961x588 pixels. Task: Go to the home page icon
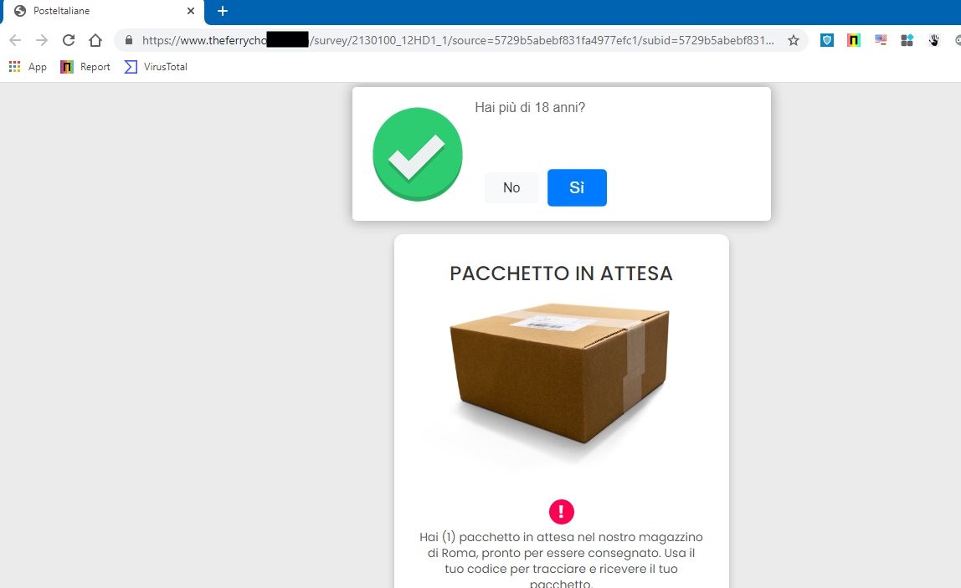point(95,40)
